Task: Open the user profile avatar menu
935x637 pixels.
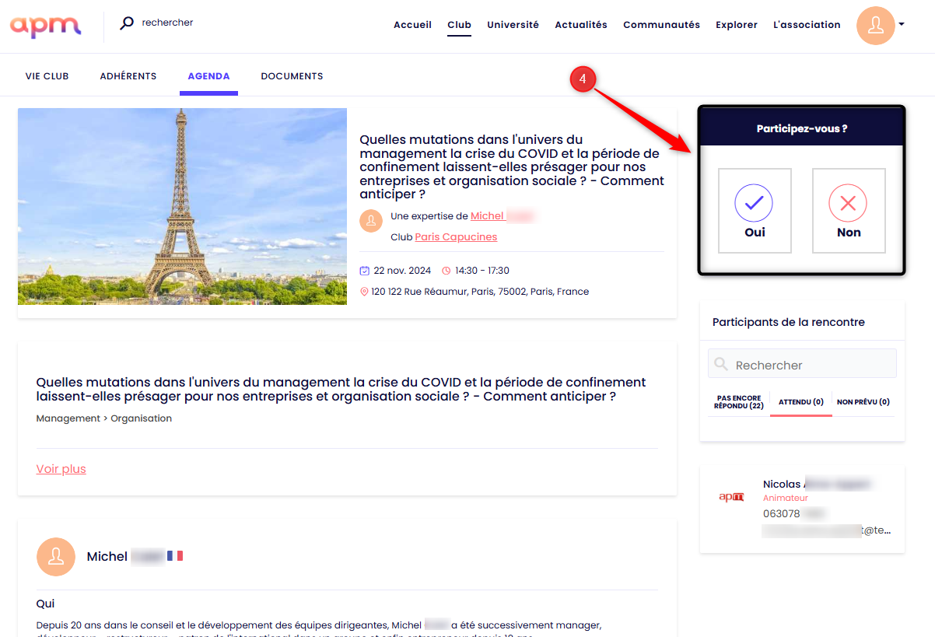Action: click(x=876, y=25)
